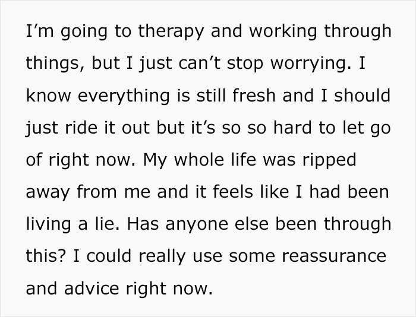416x317 pixels.
Task: Click the word "things," starting line two
Action: pyautogui.click(x=51, y=64)
